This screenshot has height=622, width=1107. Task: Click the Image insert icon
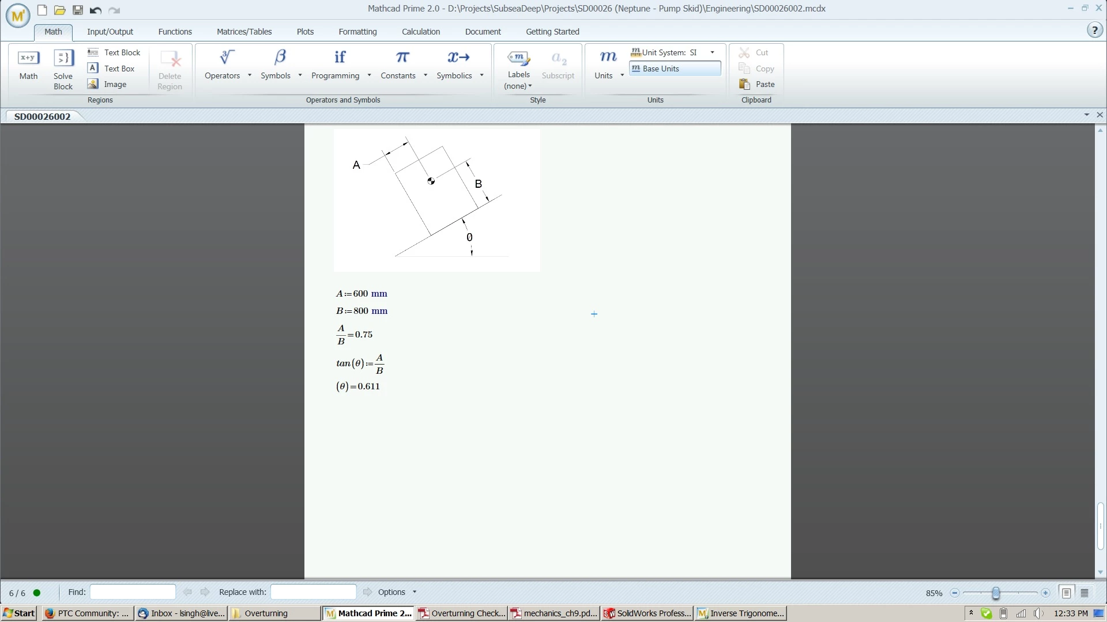tap(93, 84)
